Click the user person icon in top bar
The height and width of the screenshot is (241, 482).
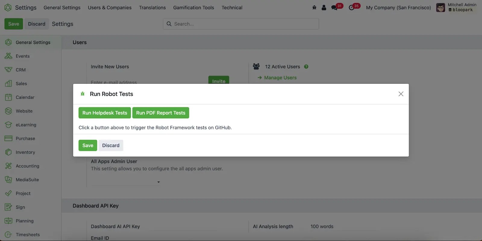tap(324, 8)
